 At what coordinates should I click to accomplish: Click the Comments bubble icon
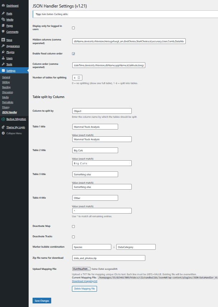pyautogui.click(x=3, y=32)
